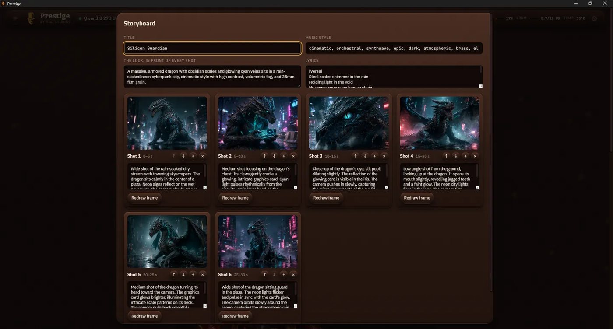The width and height of the screenshot is (613, 329).
Task: Move Shot 1 down
Action: [x=183, y=156]
